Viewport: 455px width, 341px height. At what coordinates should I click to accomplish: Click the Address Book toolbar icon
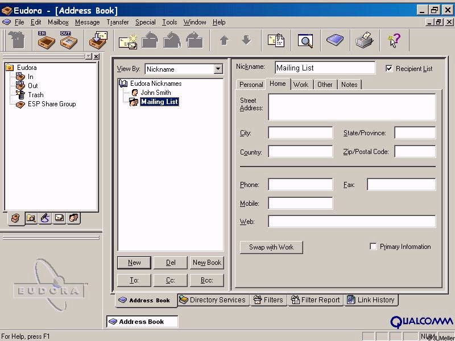pos(335,40)
